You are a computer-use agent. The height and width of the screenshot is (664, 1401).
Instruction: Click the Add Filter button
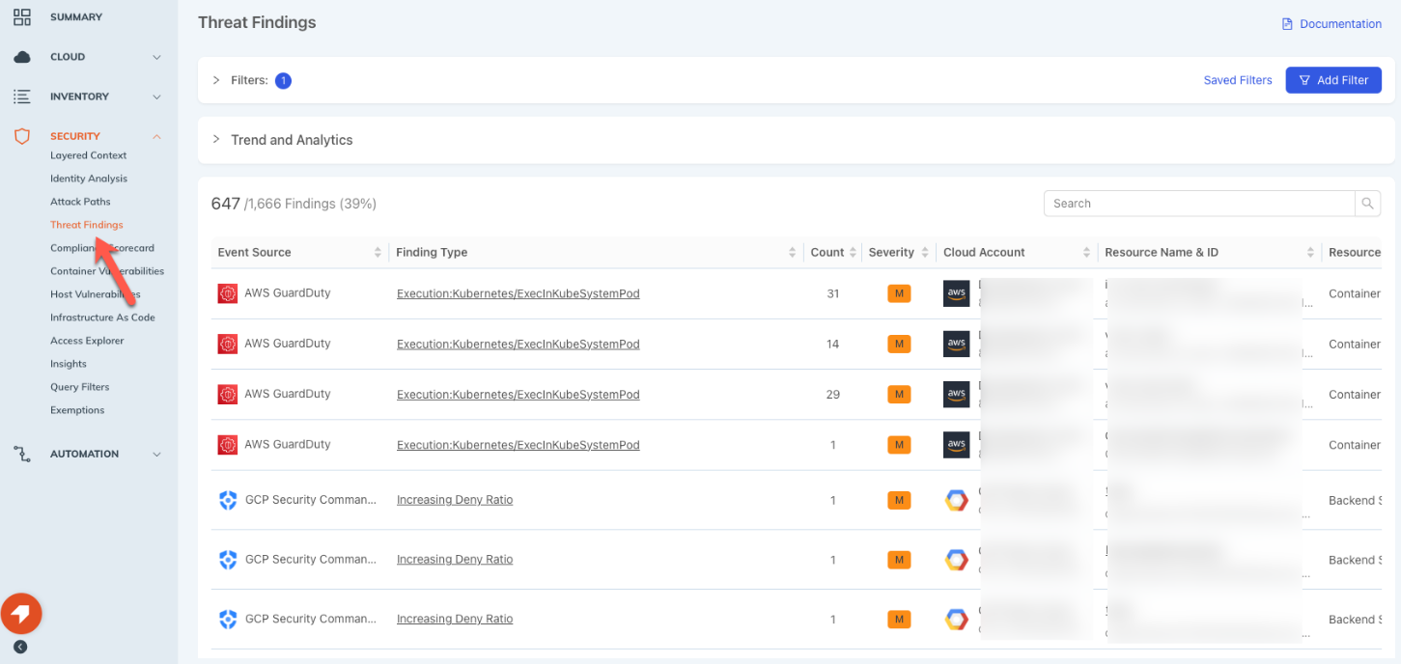point(1332,80)
